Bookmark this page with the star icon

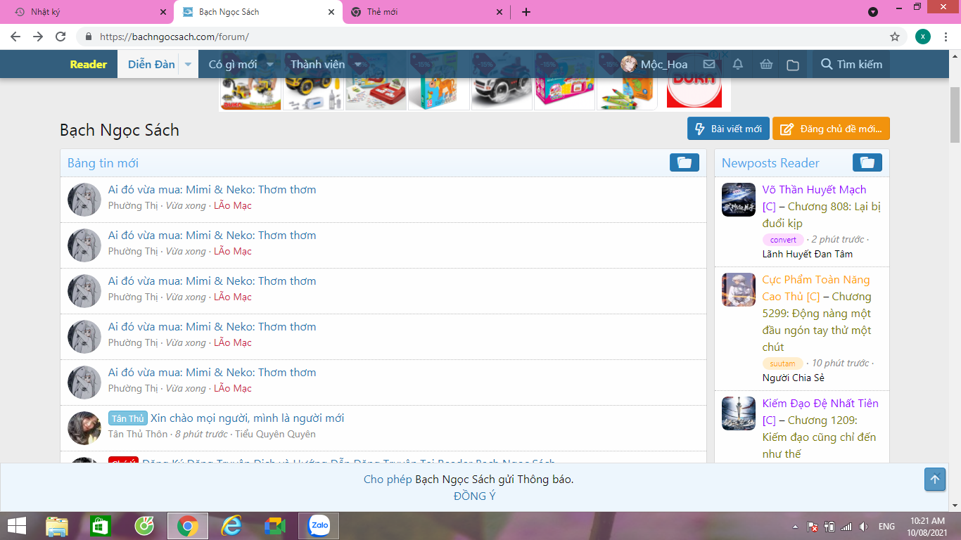coord(895,37)
